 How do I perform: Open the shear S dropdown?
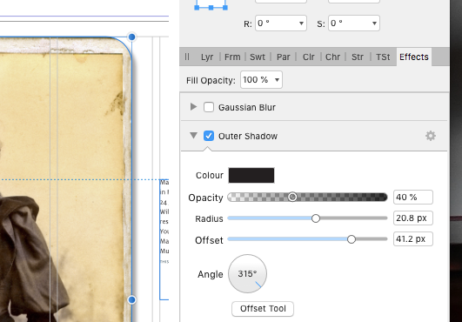coord(354,23)
